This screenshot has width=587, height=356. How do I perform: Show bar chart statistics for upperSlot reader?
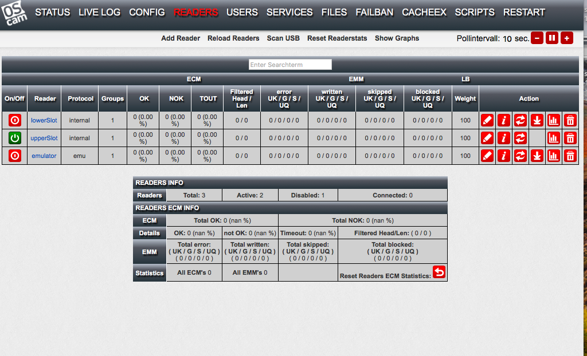(x=554, y=138)
